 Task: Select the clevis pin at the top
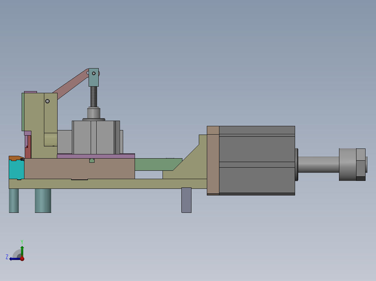[94, 73]
